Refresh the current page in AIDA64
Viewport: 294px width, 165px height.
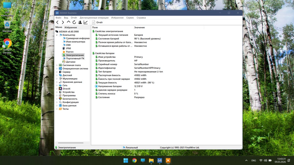click(74, 22)
